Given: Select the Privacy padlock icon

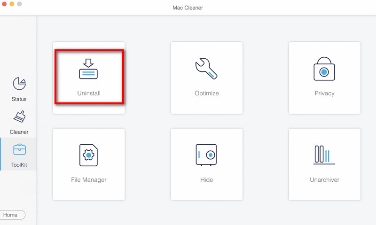Looking at the screenshot, I should (324, 69).
